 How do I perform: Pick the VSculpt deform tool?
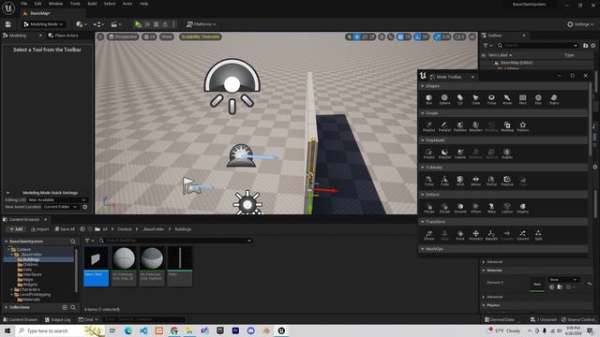(429, 208)
